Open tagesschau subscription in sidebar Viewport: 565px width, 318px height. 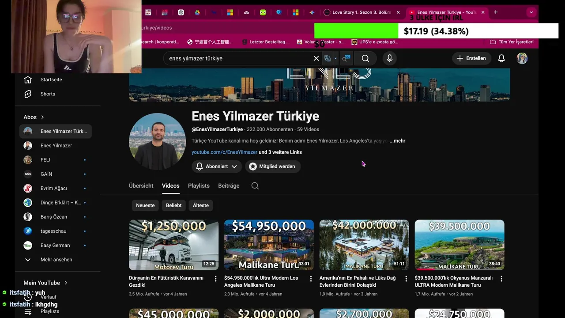point(56,231)
